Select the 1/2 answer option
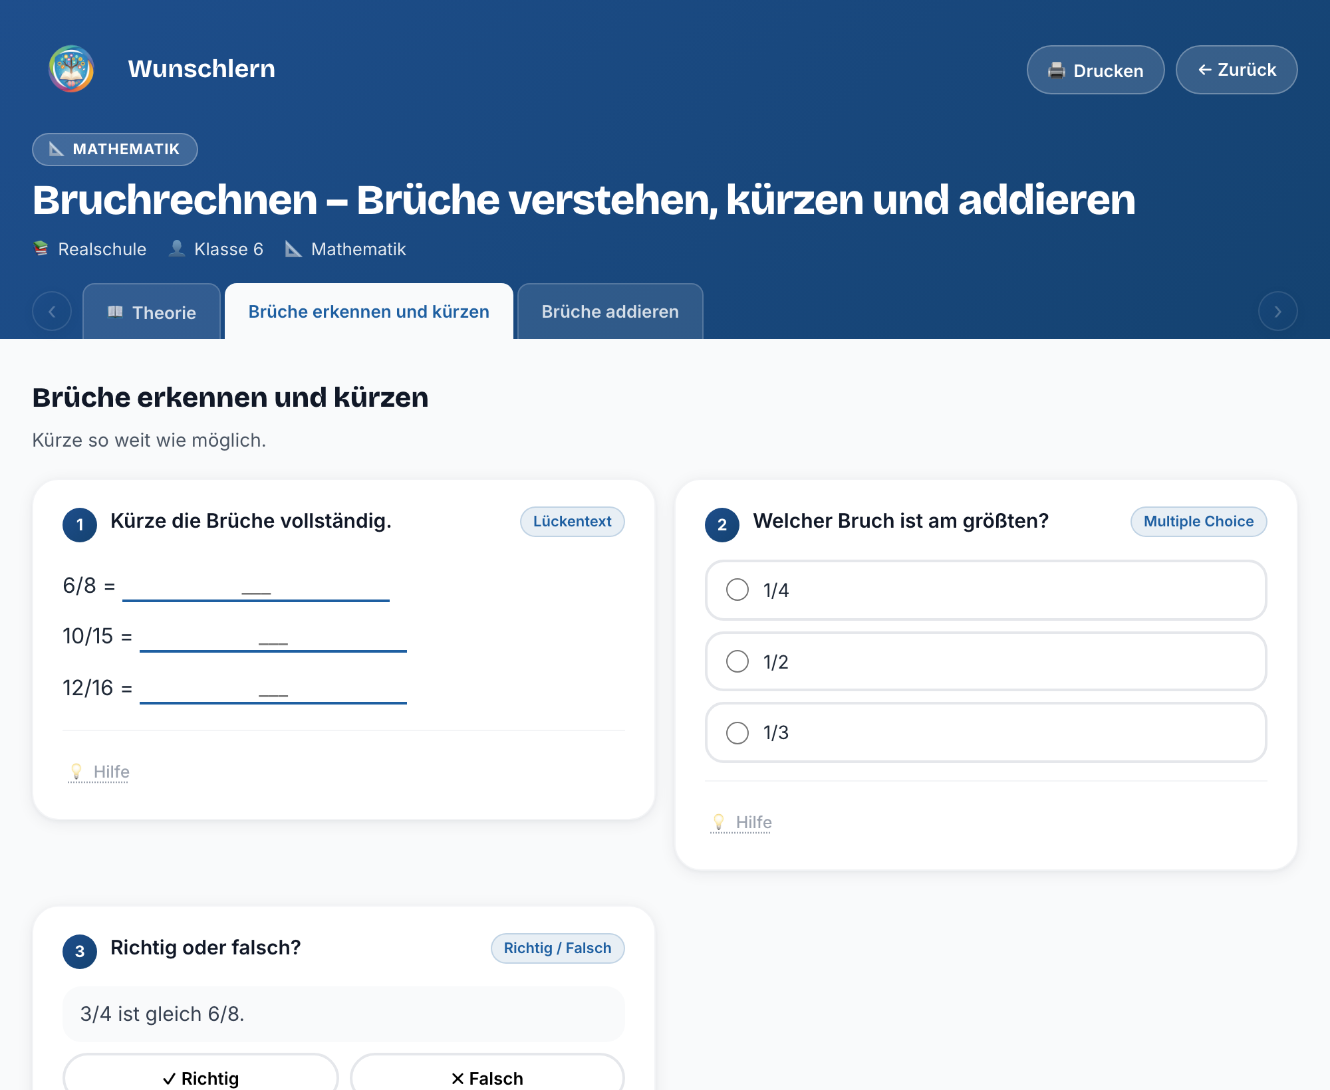 tap(986, 662)
